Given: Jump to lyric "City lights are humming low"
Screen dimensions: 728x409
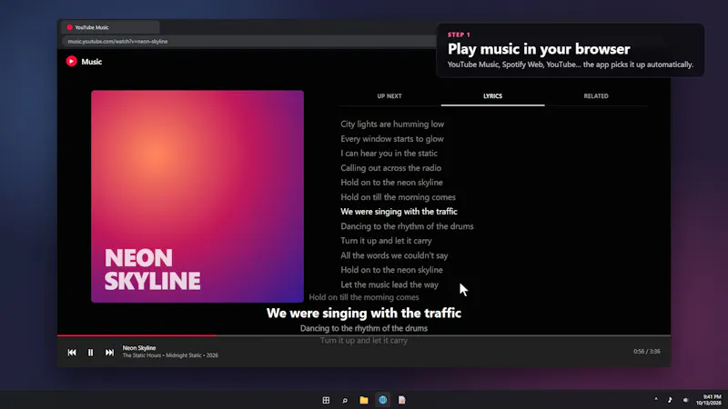Looking at the screenshot, I should pos(392,124).
